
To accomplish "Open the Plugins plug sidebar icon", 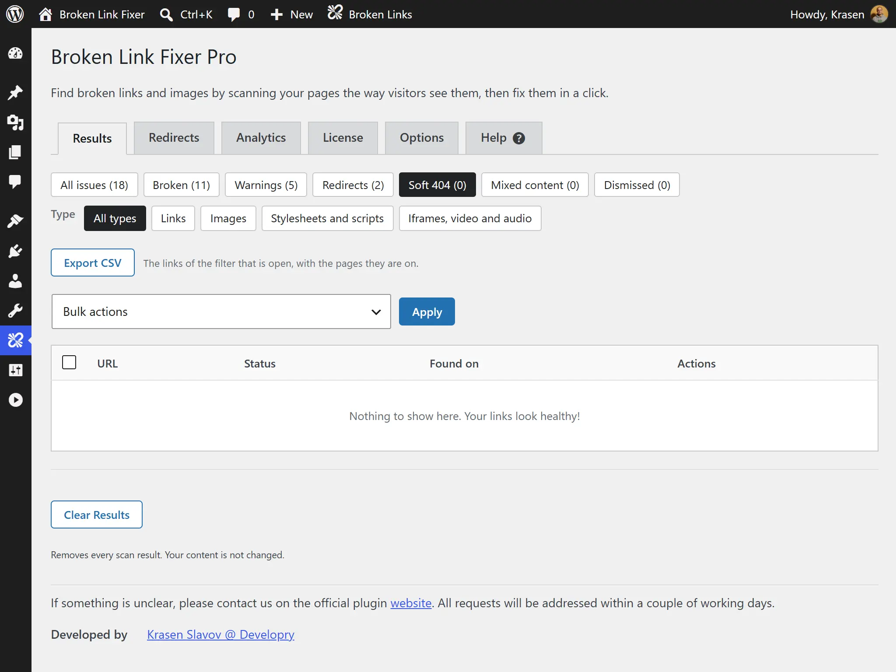I will coord(15,251).
